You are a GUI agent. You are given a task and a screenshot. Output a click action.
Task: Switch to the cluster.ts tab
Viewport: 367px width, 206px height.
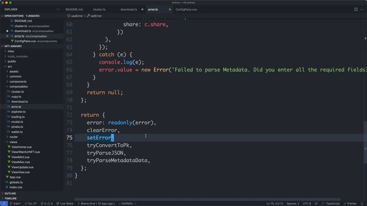click(99, 10)
